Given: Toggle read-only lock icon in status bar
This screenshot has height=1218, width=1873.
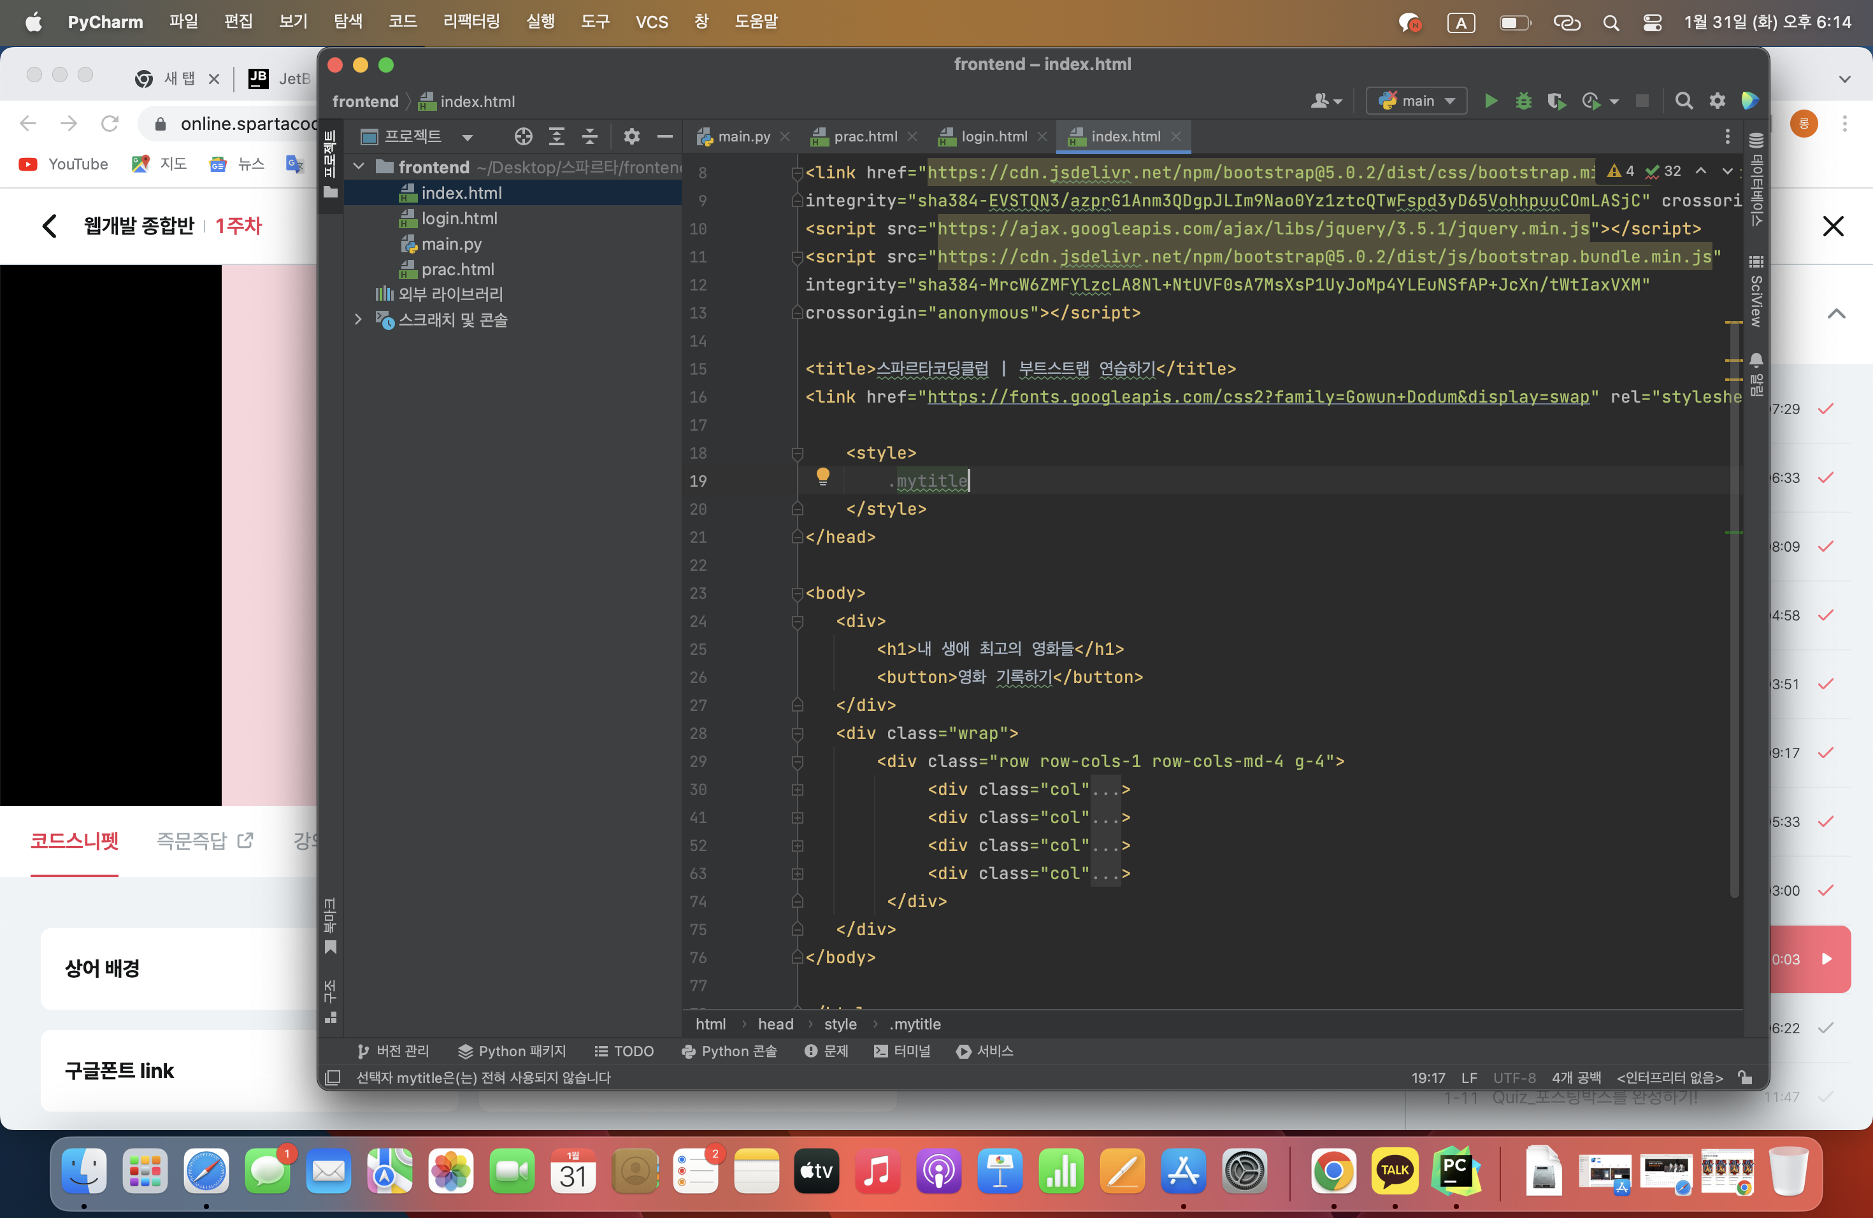Looking at the screenshot, I should pyautogui.click(x=1745, y=1077).
